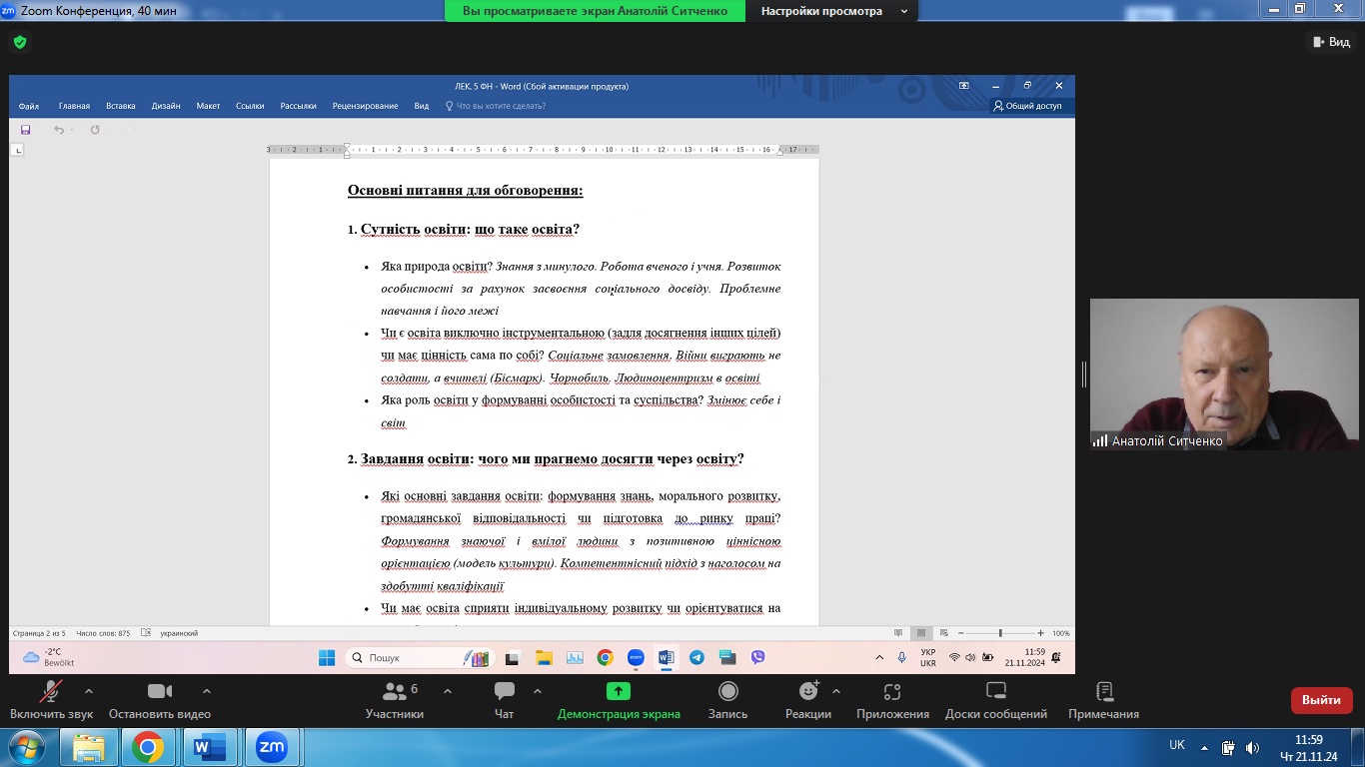
Task: Toggle camera with Остановить видео
Action: (x=160, y=692)
